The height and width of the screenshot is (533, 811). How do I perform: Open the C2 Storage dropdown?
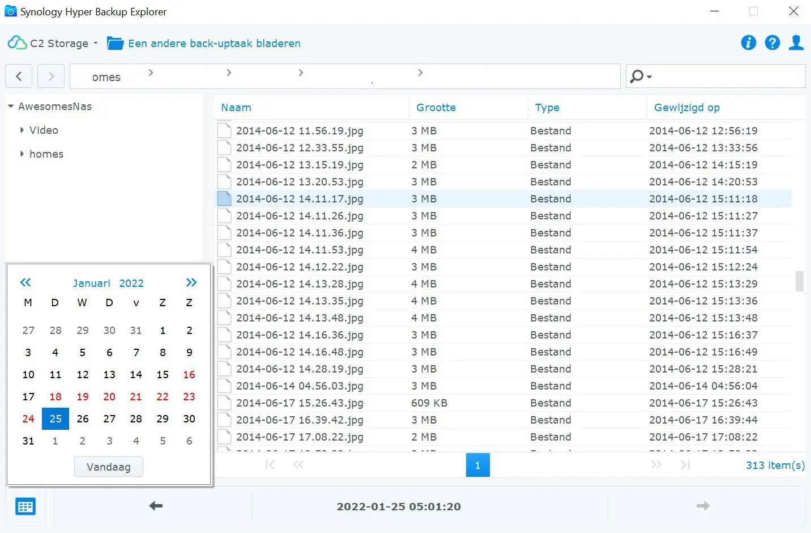pos(53,44)
